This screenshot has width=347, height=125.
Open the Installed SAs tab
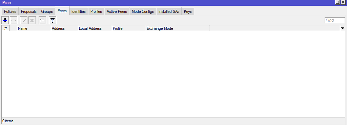[x=169, y=12]
